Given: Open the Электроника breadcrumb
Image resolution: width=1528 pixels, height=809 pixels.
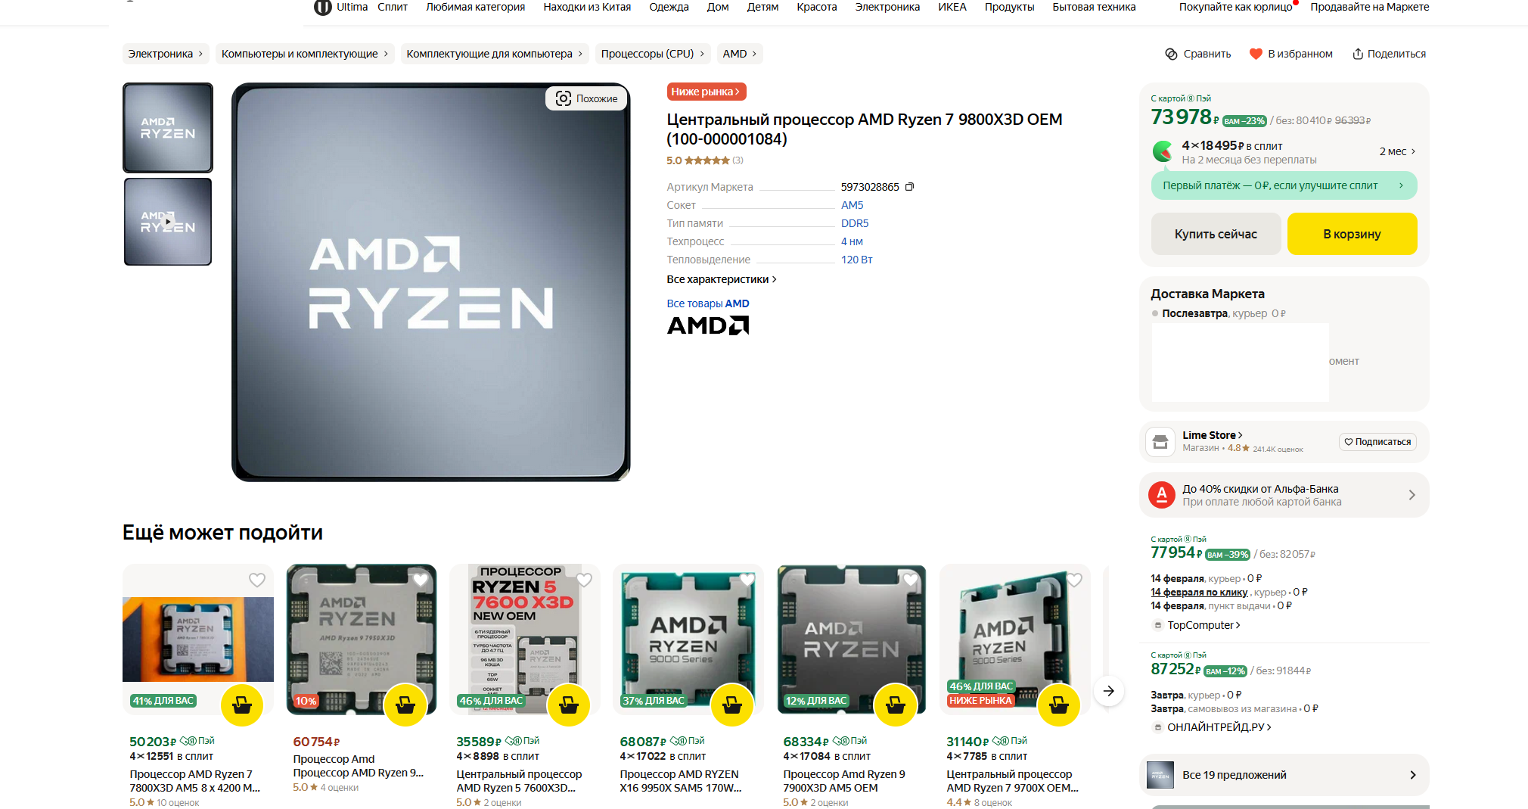Looking at the screenshot, I should (166, 54).
